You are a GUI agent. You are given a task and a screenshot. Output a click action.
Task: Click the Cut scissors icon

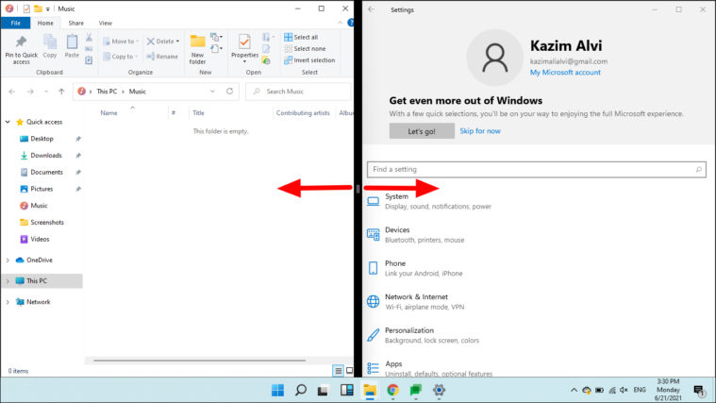click(x=89, y=38)
